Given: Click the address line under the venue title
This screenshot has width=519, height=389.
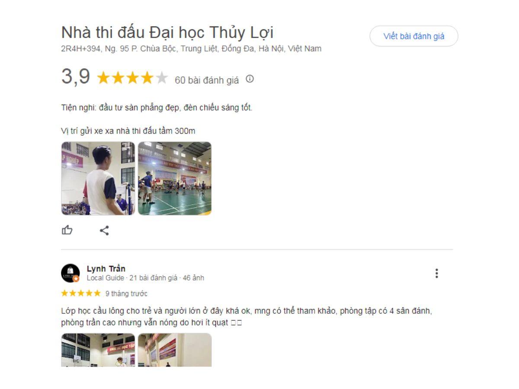Looking at the screenshot, I should (191, 49).
